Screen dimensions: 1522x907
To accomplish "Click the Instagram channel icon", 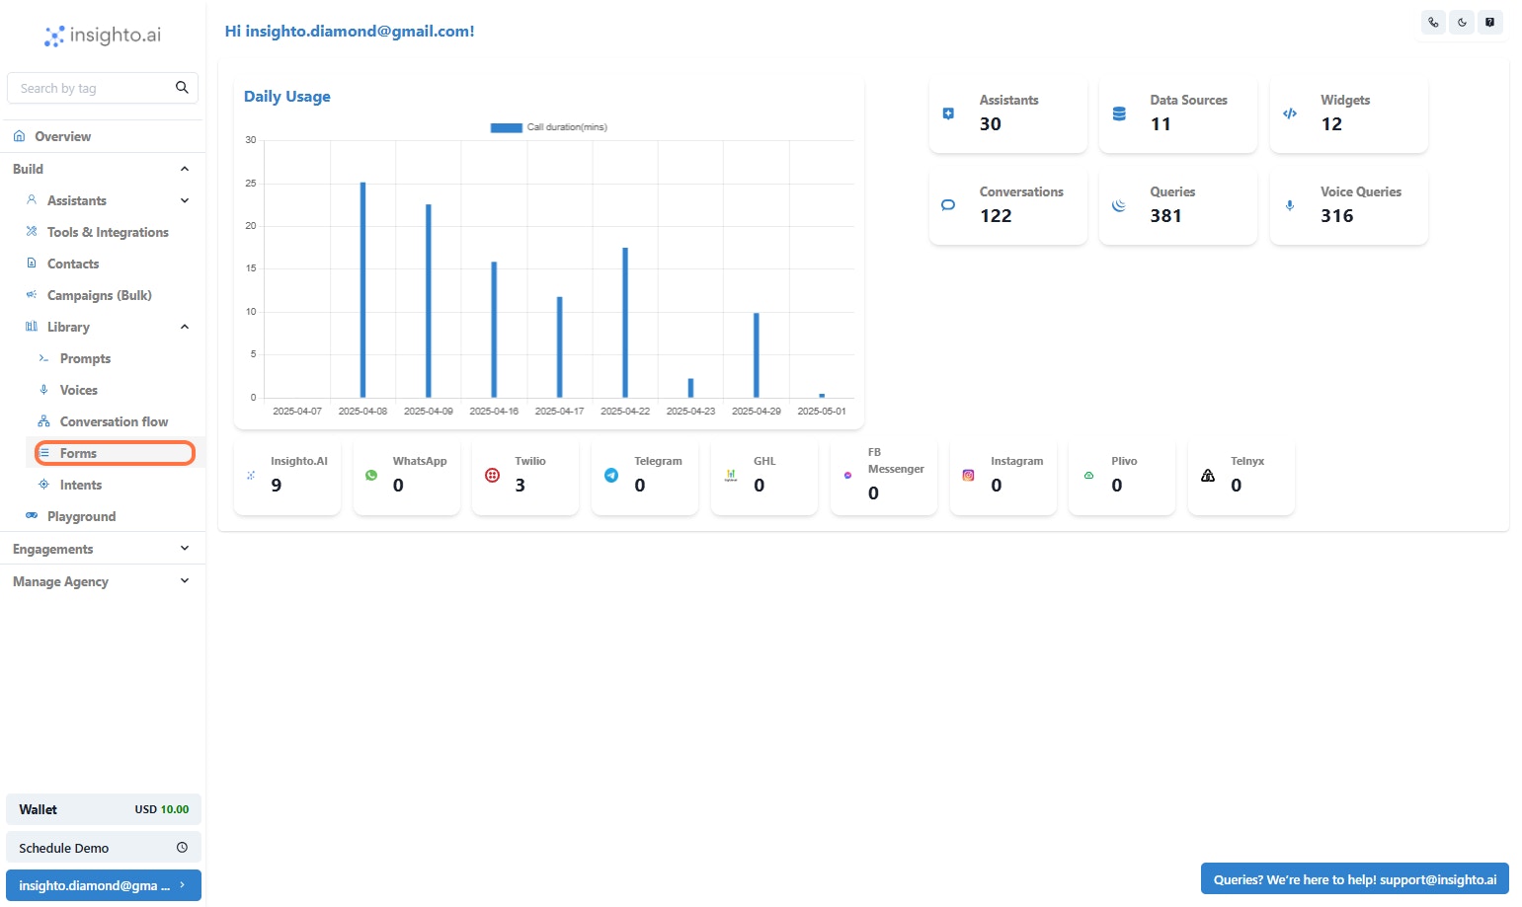I will point(968,476).
